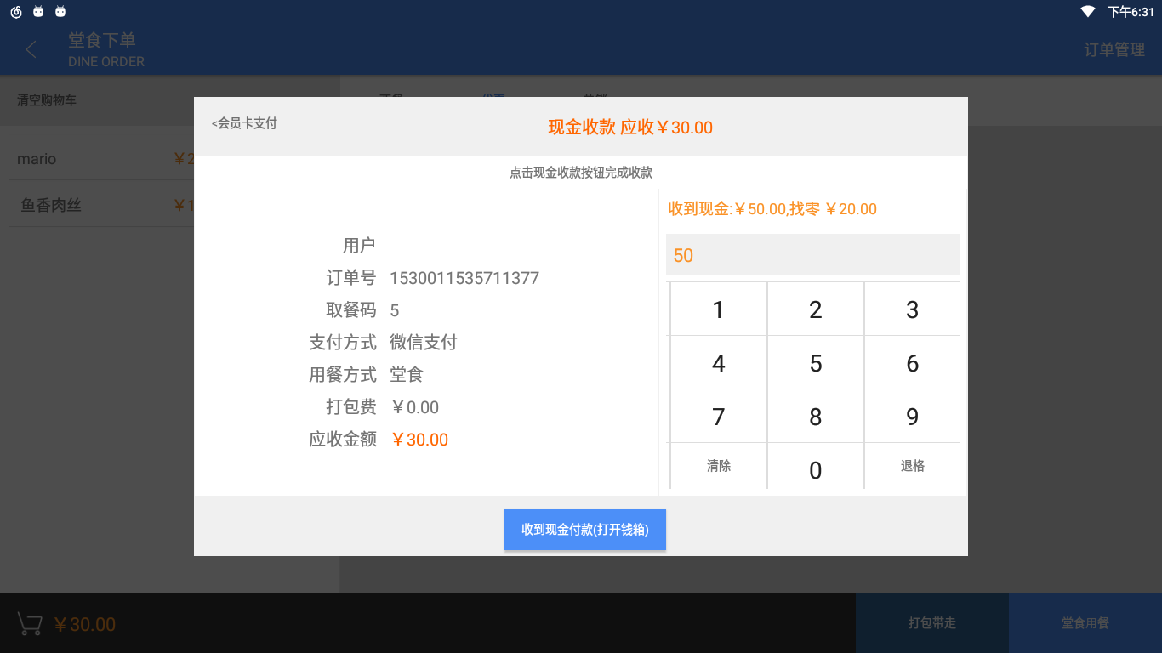Screen dimensions: 1162x653
Task: Select 打包带走 takeaway option
Action: (x=931, y=623)
